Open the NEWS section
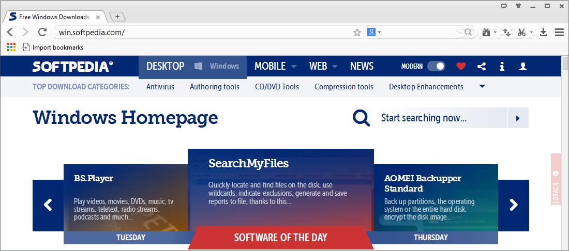Screen dimensions: 569x251 (362, 66)
